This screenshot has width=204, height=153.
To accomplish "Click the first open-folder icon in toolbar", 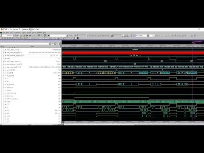I will pos(21,35).
